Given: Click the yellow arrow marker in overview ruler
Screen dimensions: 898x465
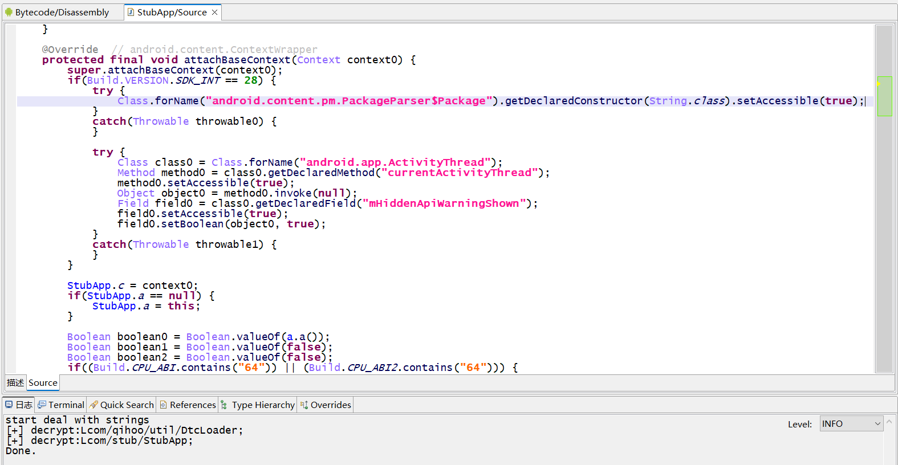Looking at the screenshot, I should pos(879,84).
